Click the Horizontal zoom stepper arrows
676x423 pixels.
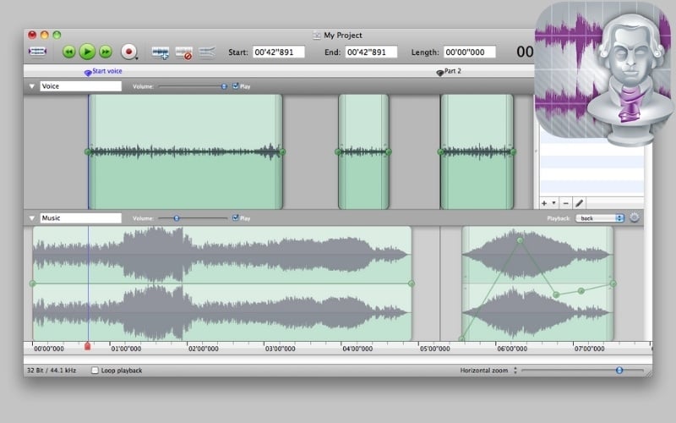[x=515, y=371]
